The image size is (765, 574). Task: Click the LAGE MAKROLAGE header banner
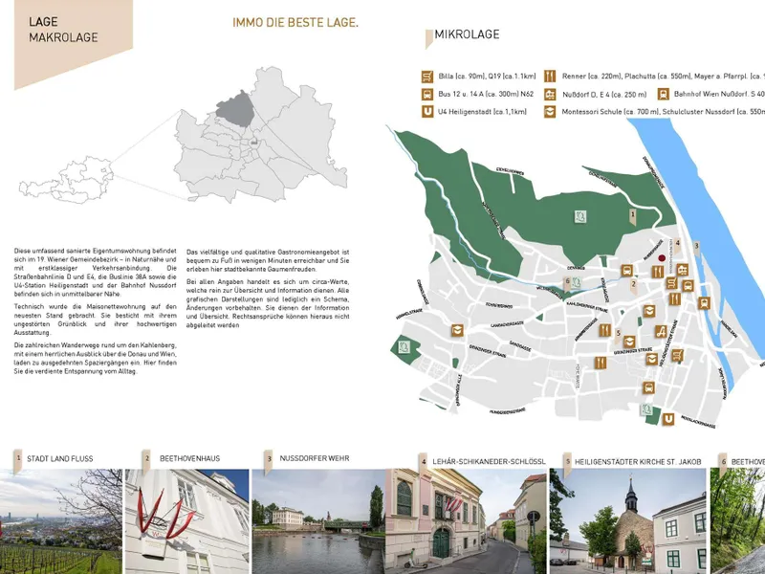[63, 30]
